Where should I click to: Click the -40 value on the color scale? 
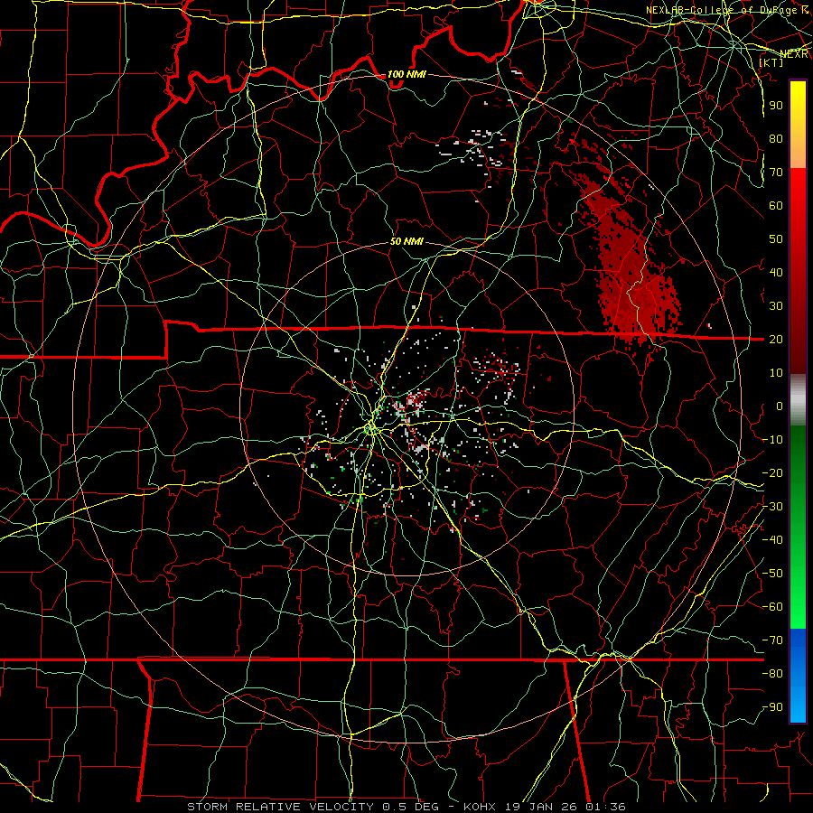pyautogui.click(x=772, y=540)
